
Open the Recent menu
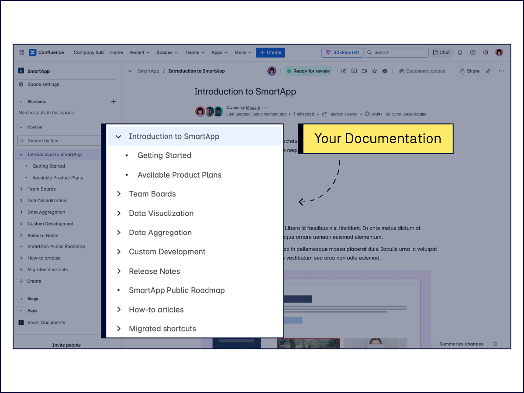(139, 52)
